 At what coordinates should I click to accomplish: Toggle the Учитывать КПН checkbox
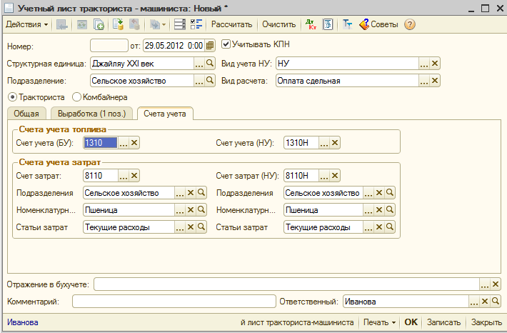(x=226, y=44)
